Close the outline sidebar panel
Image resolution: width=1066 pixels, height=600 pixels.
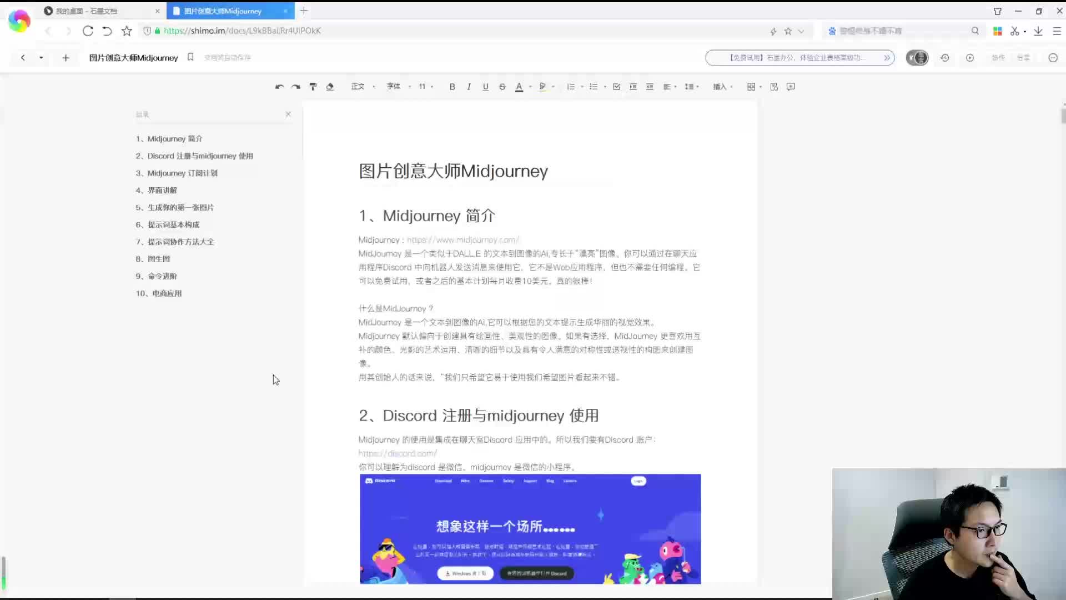[x=288, y=114]
